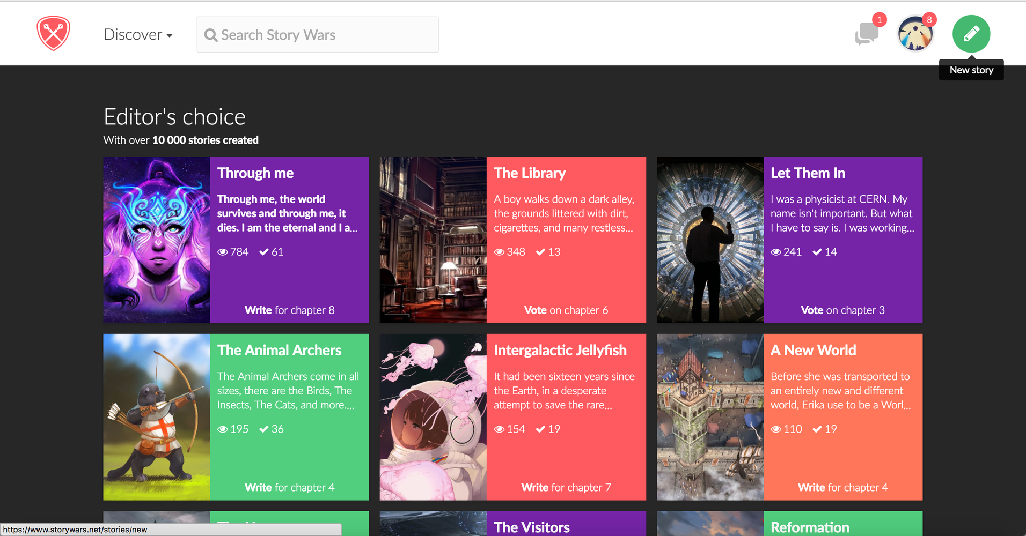
Task: Click the eye icon showing 110 views
Action: click(x=776, y=429)
